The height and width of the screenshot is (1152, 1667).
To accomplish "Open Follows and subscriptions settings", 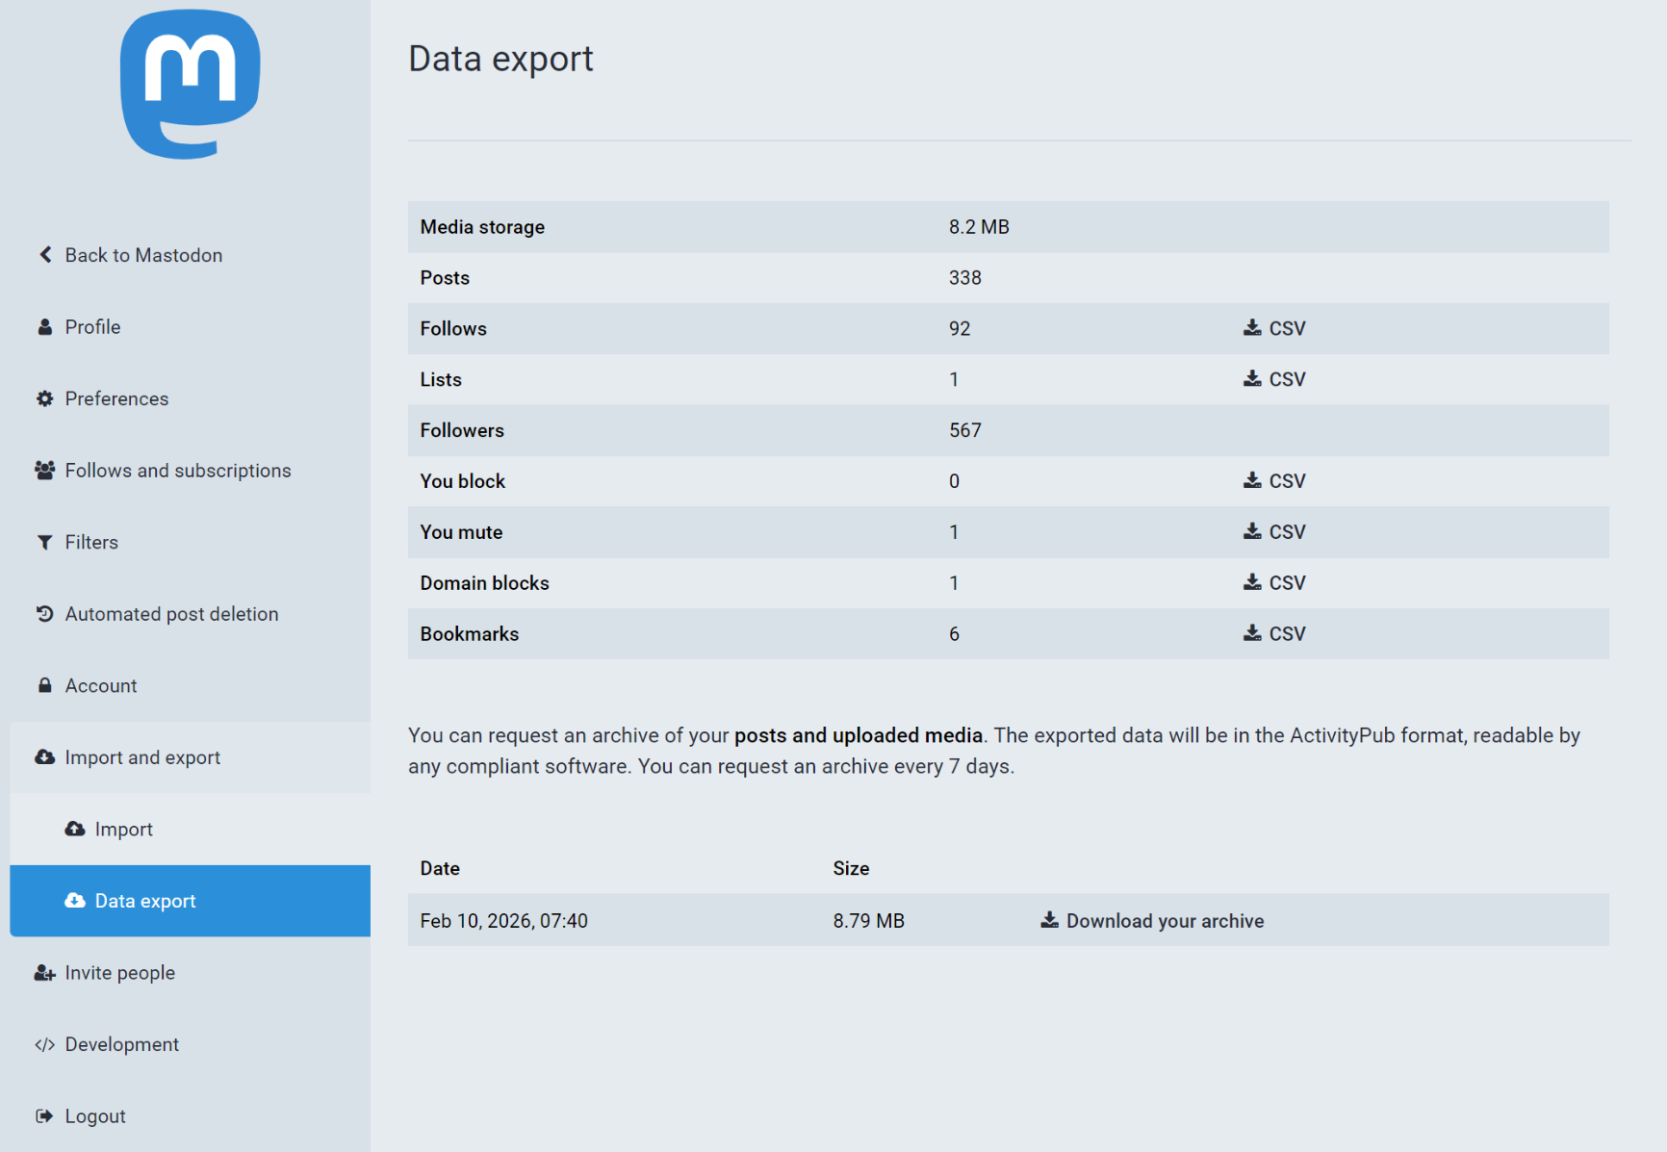I will coord(177,471).
